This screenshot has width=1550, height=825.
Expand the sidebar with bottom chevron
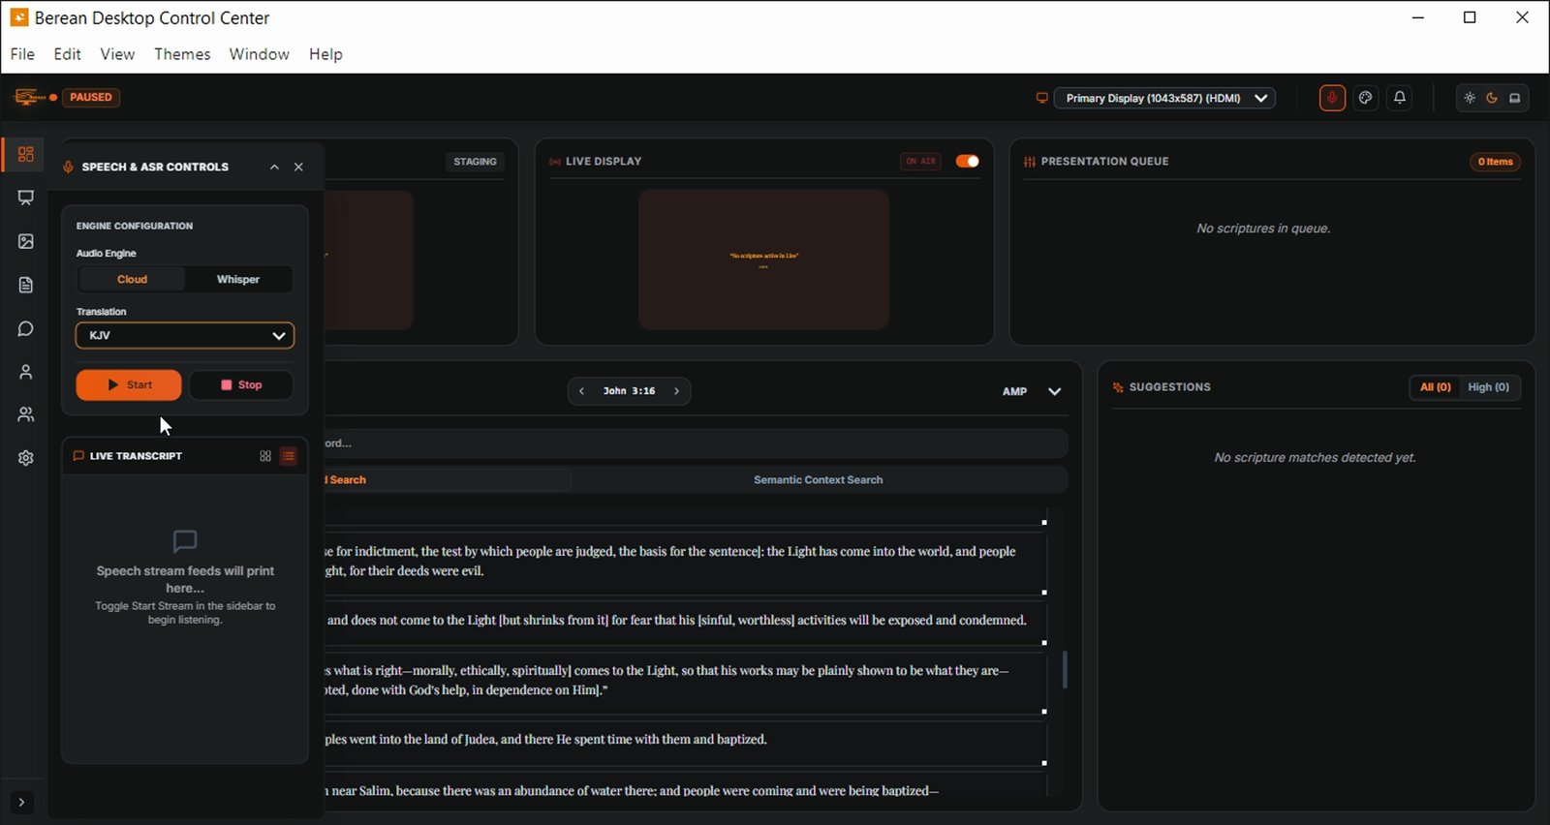click(21, 803)
